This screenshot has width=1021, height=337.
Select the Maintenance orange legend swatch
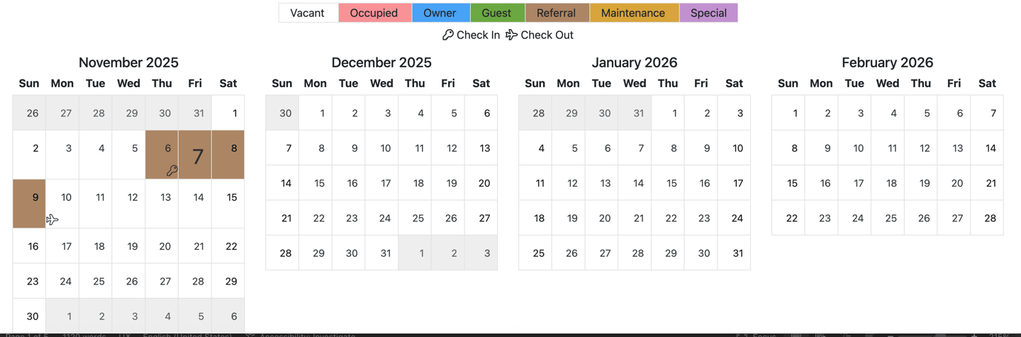tap(634, 13)
